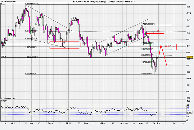Select the 0.6813 (23.60%) Fibonacci label

32,57
